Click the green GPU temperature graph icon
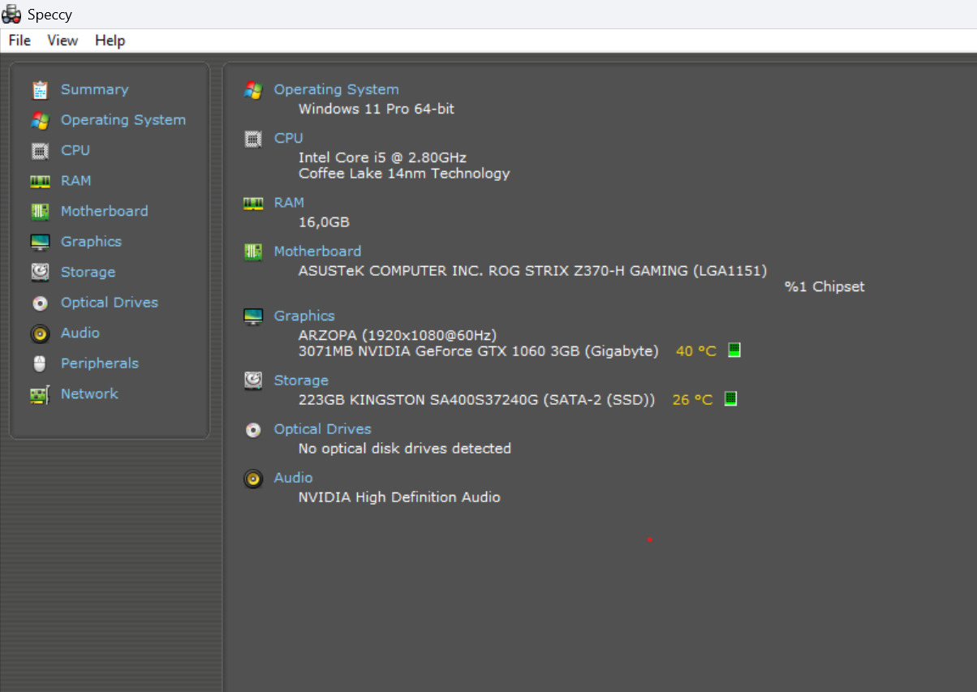The height and width of the screenshot is (692, 977). [x=734, y=350]
